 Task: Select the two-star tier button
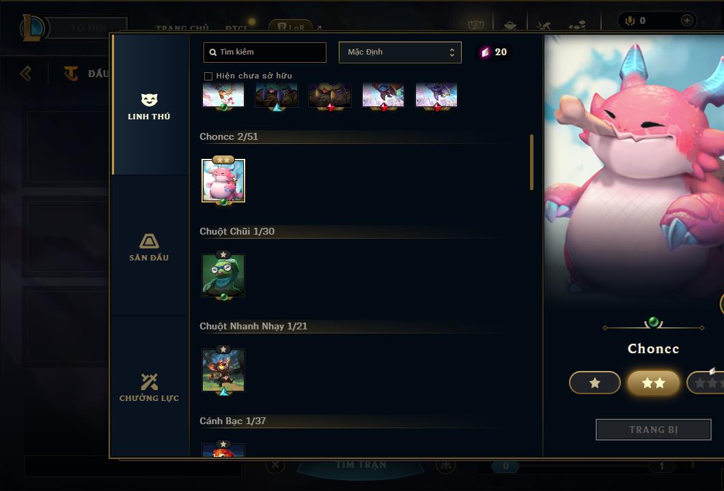click(x=654, y=383)
